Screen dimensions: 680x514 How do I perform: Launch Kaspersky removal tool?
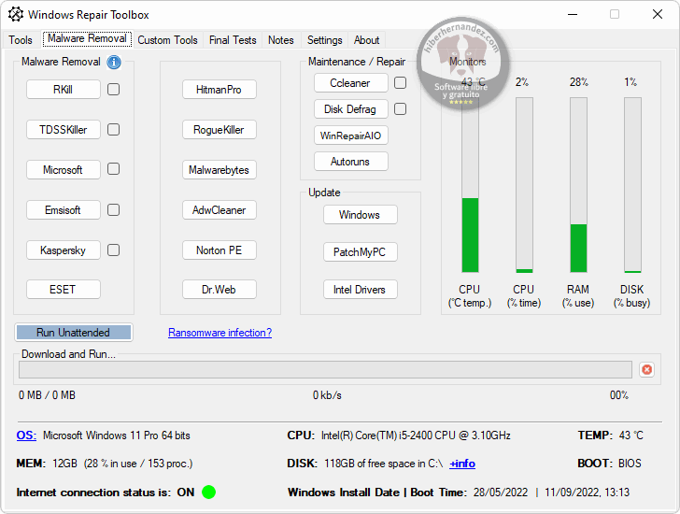tap(64, 250)
